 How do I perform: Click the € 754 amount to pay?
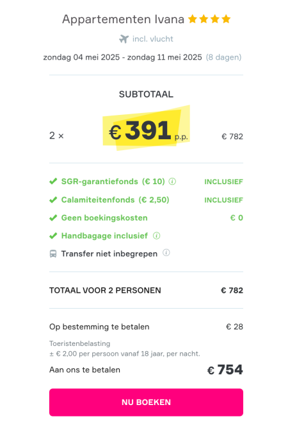click(225, 370)
